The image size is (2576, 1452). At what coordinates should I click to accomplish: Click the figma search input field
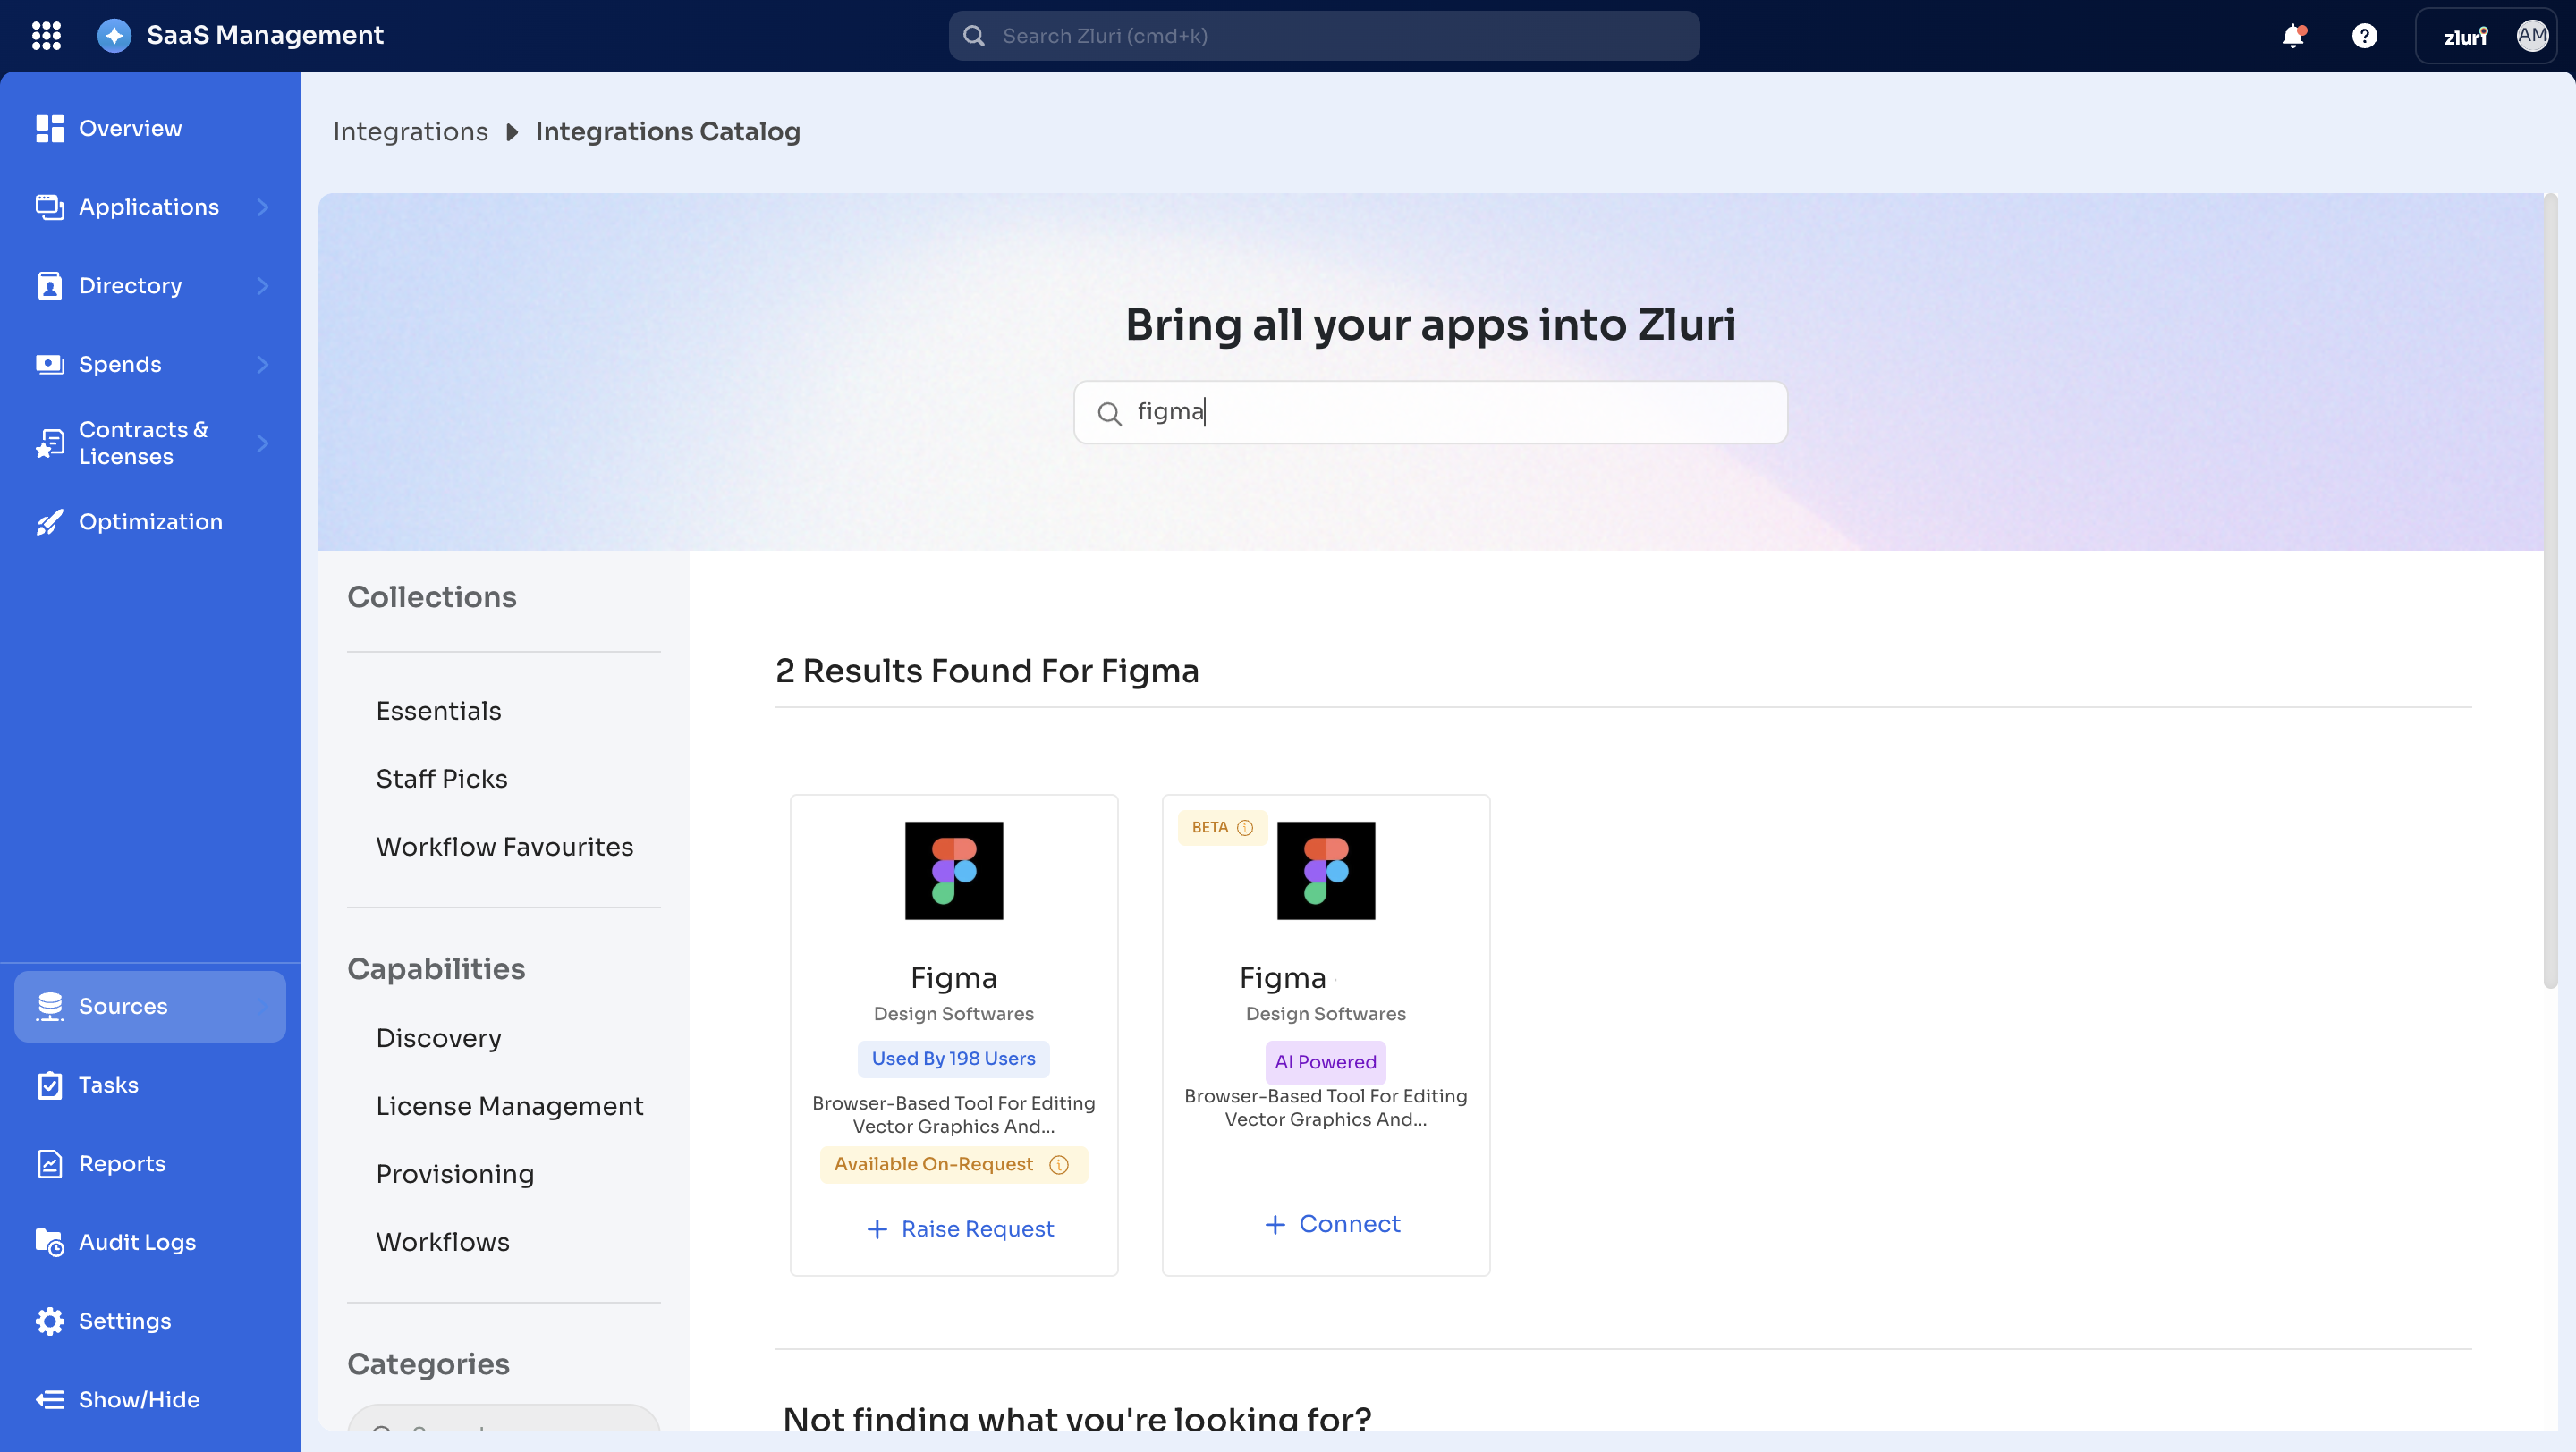pyautogui.click(x=1428, y=411)
